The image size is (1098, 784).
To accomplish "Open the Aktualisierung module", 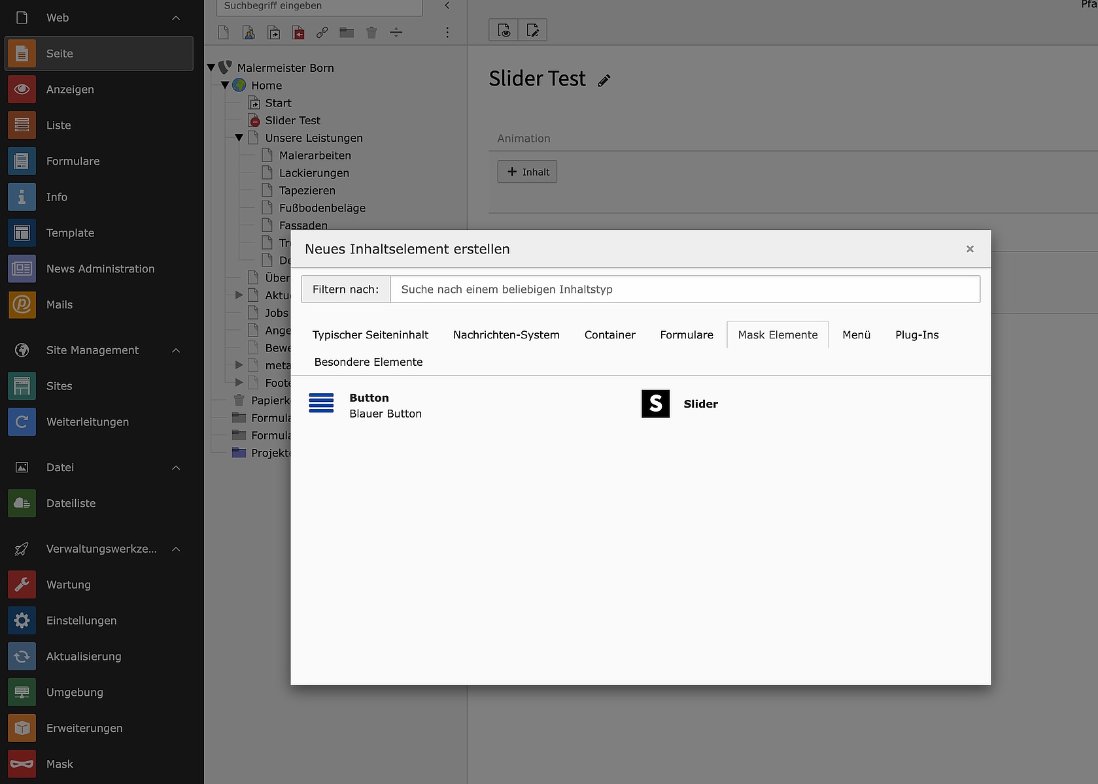I will point(99,657).
